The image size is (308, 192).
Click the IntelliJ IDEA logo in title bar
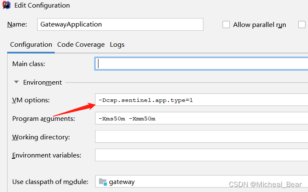[x=6, y=5]
